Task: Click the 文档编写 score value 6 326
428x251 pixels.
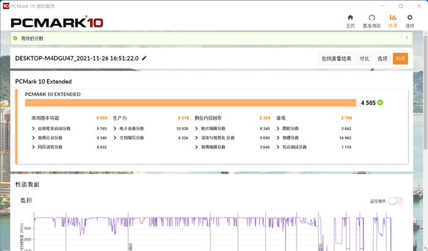Action: [183, 137]
